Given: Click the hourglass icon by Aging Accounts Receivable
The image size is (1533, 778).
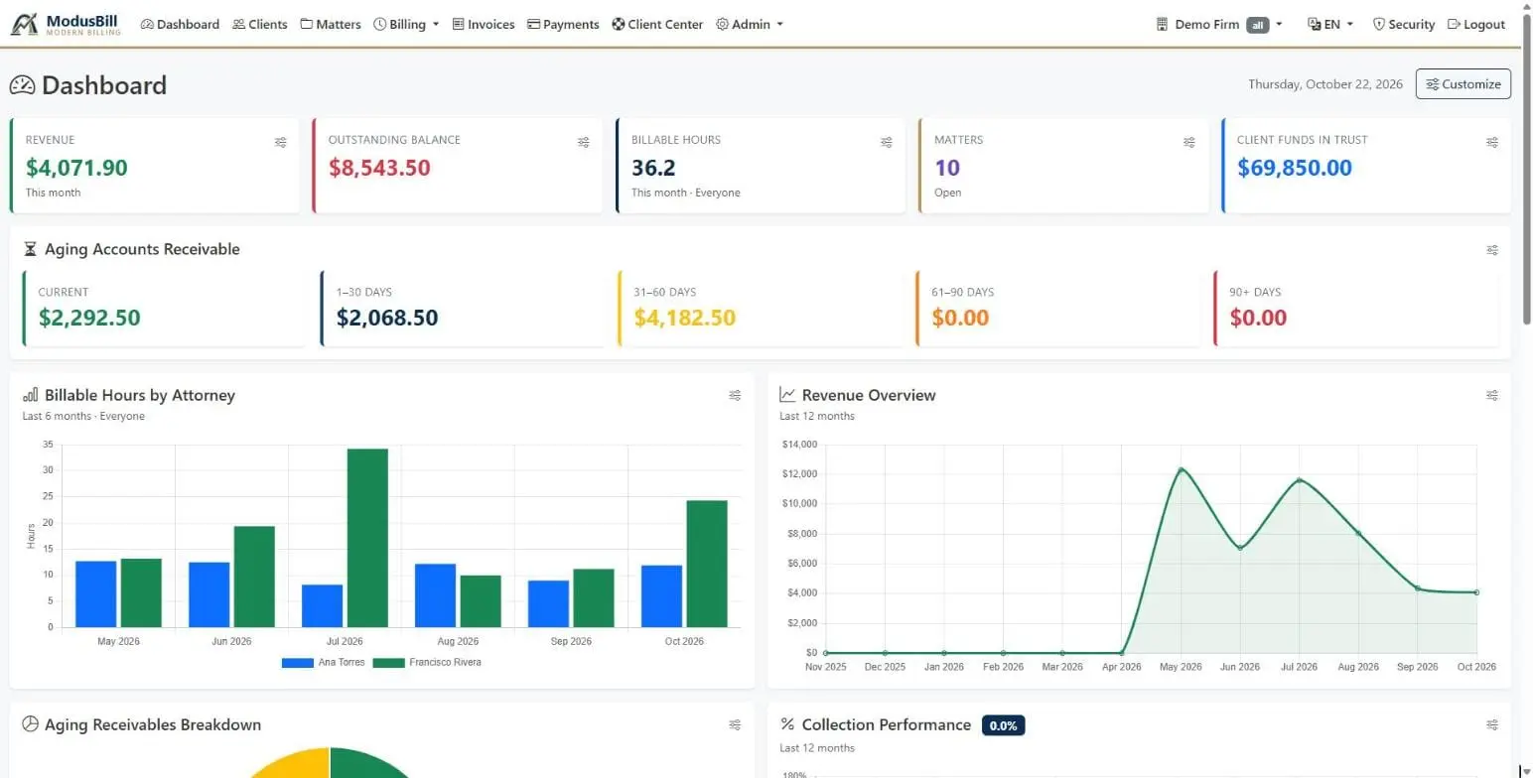Looking at the screenshot, I should click(x=30, y=249).
